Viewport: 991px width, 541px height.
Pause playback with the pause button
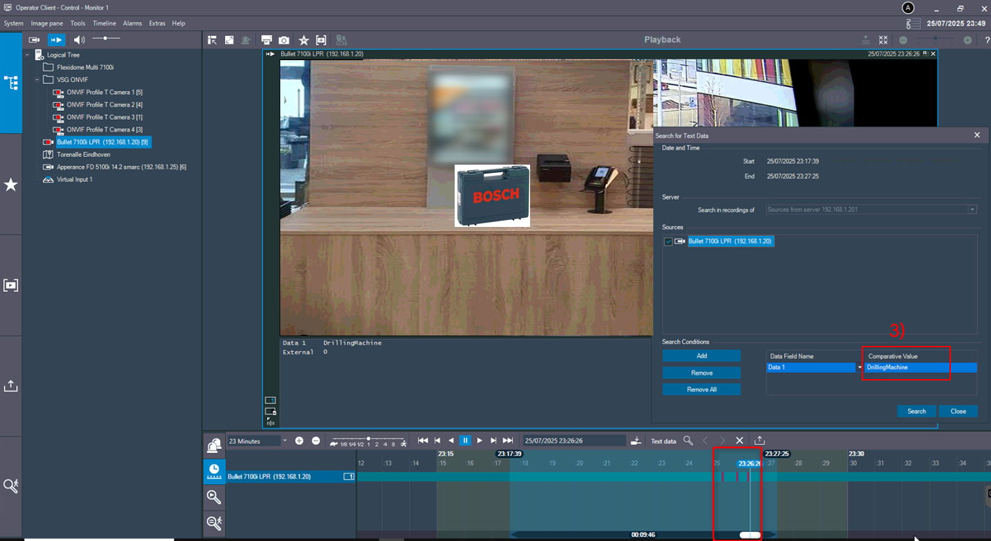tap(465, 441)
